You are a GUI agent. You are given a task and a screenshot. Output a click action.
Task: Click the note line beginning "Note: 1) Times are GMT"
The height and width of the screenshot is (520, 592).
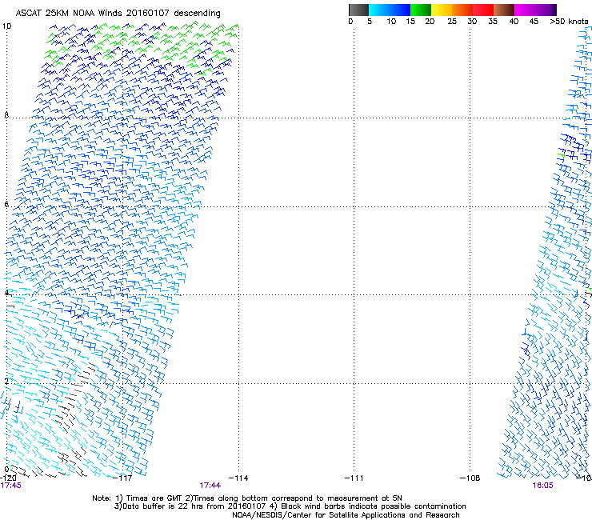247,498
